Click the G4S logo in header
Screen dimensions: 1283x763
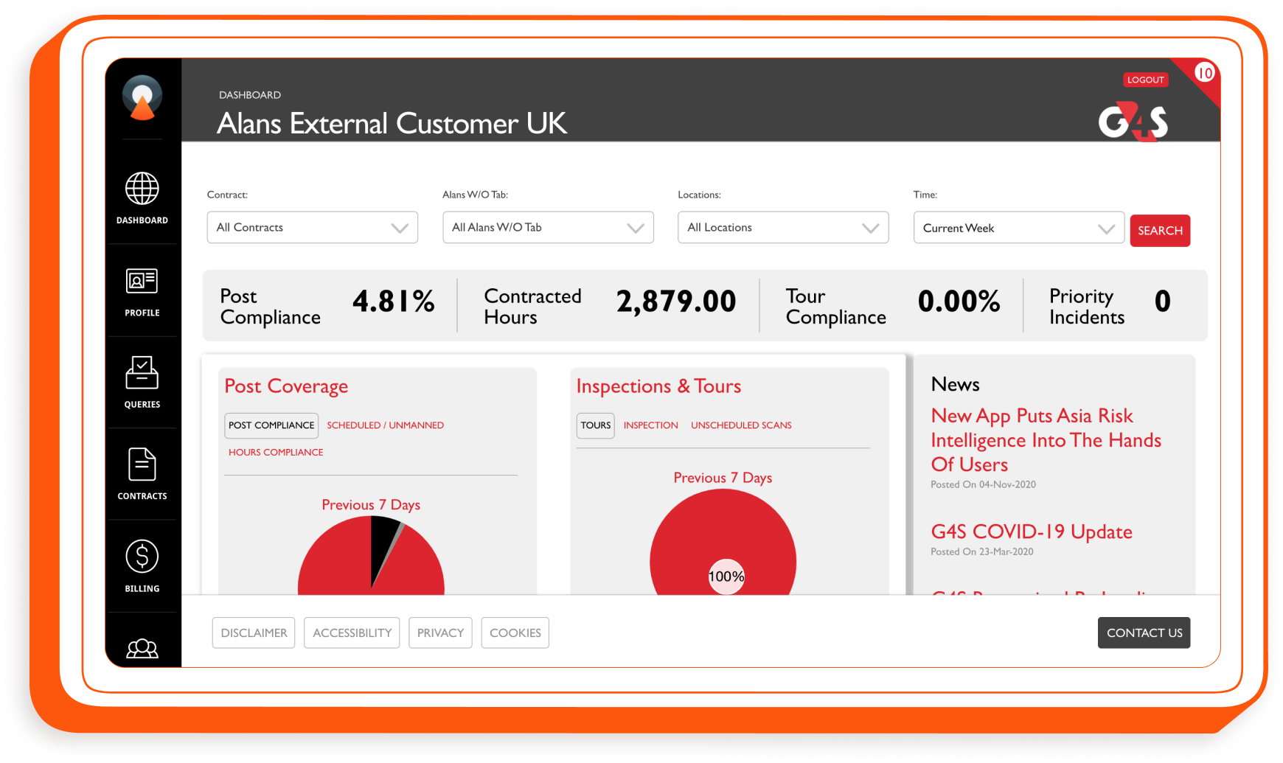(x=1133, y=122)
